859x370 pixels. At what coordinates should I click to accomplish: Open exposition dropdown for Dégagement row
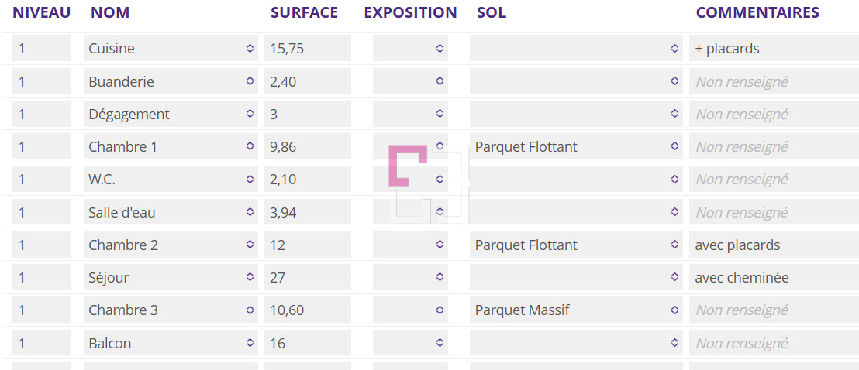pos(410,115)
